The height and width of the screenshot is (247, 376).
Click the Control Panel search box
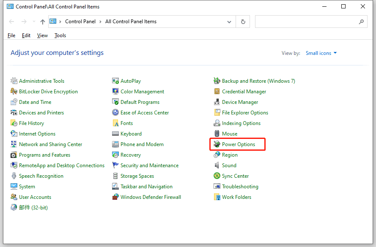click(311, 22)
